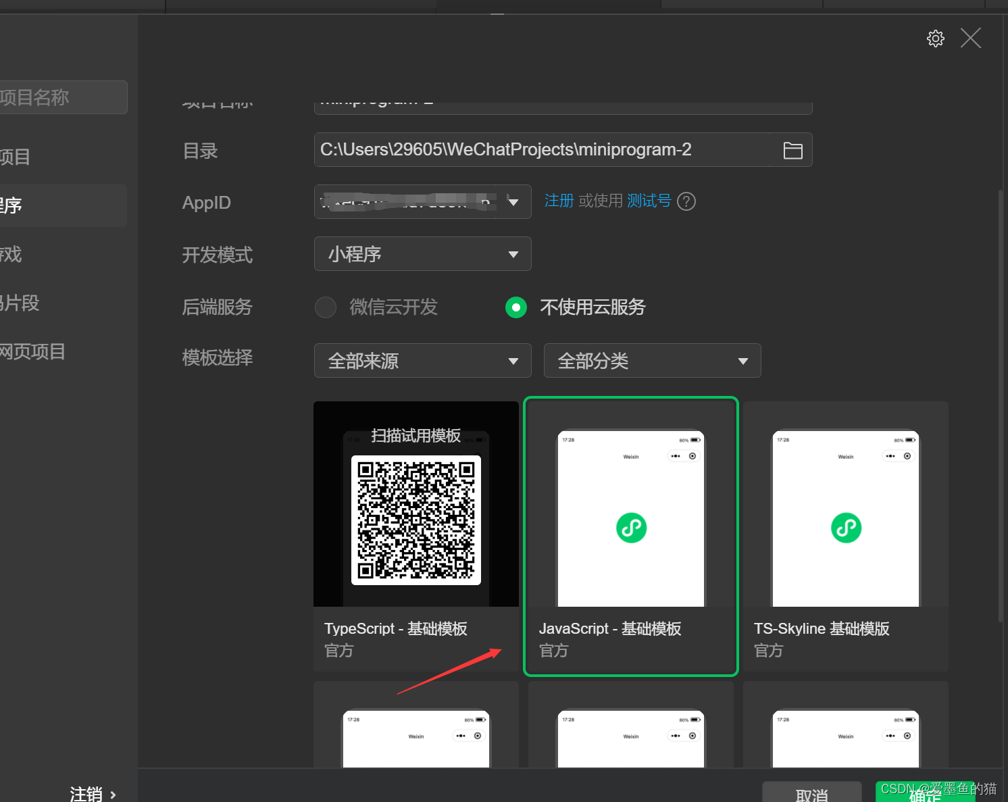Click the 后端服务 label

tap(218, 307)
